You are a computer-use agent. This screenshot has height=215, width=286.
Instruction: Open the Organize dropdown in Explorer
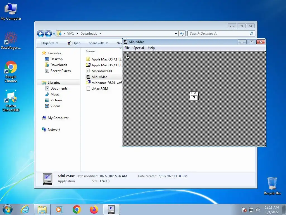click(50, 43)
